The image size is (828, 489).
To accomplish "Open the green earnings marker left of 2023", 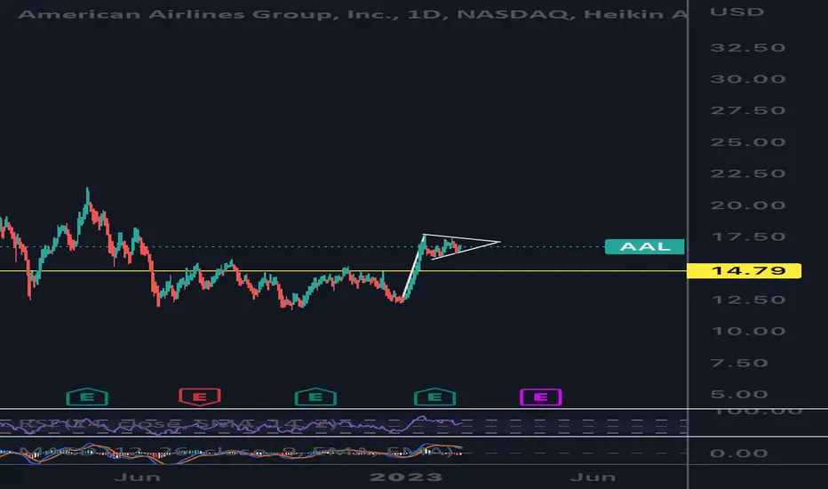I will (x=315, y=397).
